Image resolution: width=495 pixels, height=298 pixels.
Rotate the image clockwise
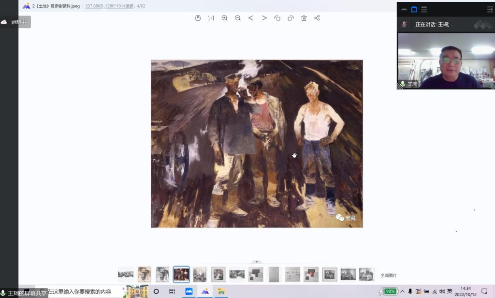291,18
